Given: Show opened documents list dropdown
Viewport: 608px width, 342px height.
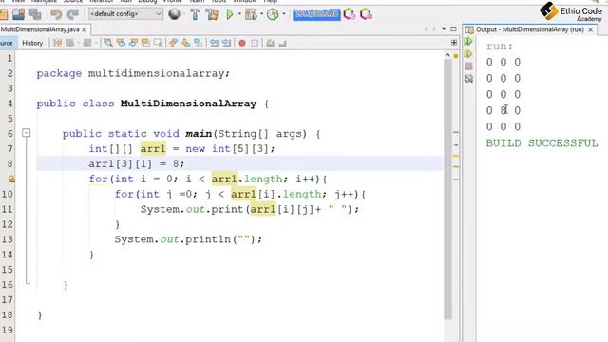Looking at the screenshot, I should click(x=444, y=29).
